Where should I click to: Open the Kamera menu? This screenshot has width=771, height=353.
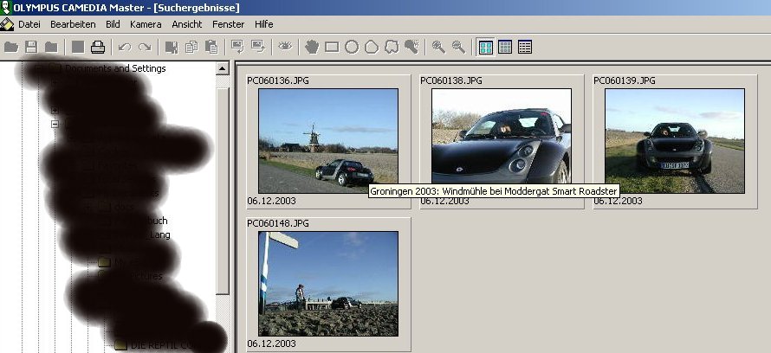(144, 24)
